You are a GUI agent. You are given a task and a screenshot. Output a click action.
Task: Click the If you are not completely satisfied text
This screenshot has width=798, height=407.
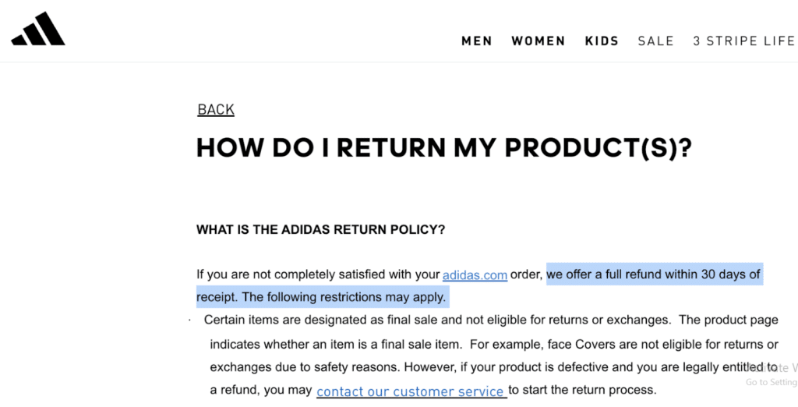click(x=318, y=274)
